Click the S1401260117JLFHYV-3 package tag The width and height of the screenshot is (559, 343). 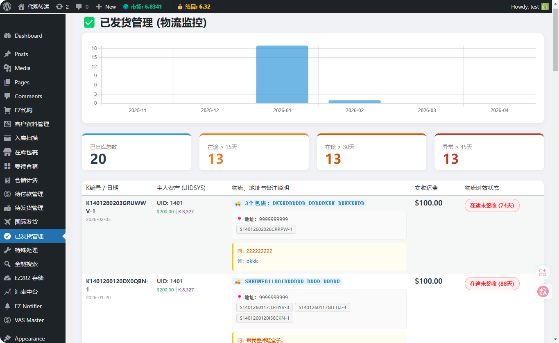coord(264,307)
